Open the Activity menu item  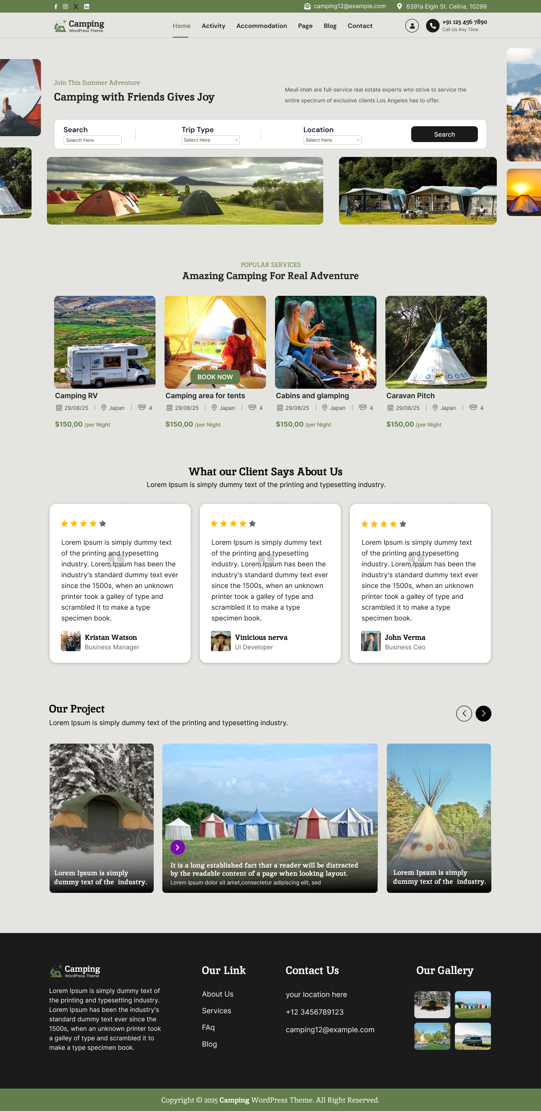[213, 26]
